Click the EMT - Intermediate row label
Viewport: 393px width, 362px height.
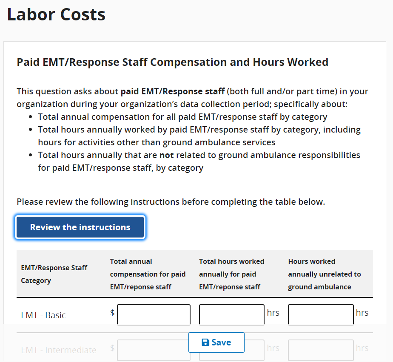(x=59, y=350)
